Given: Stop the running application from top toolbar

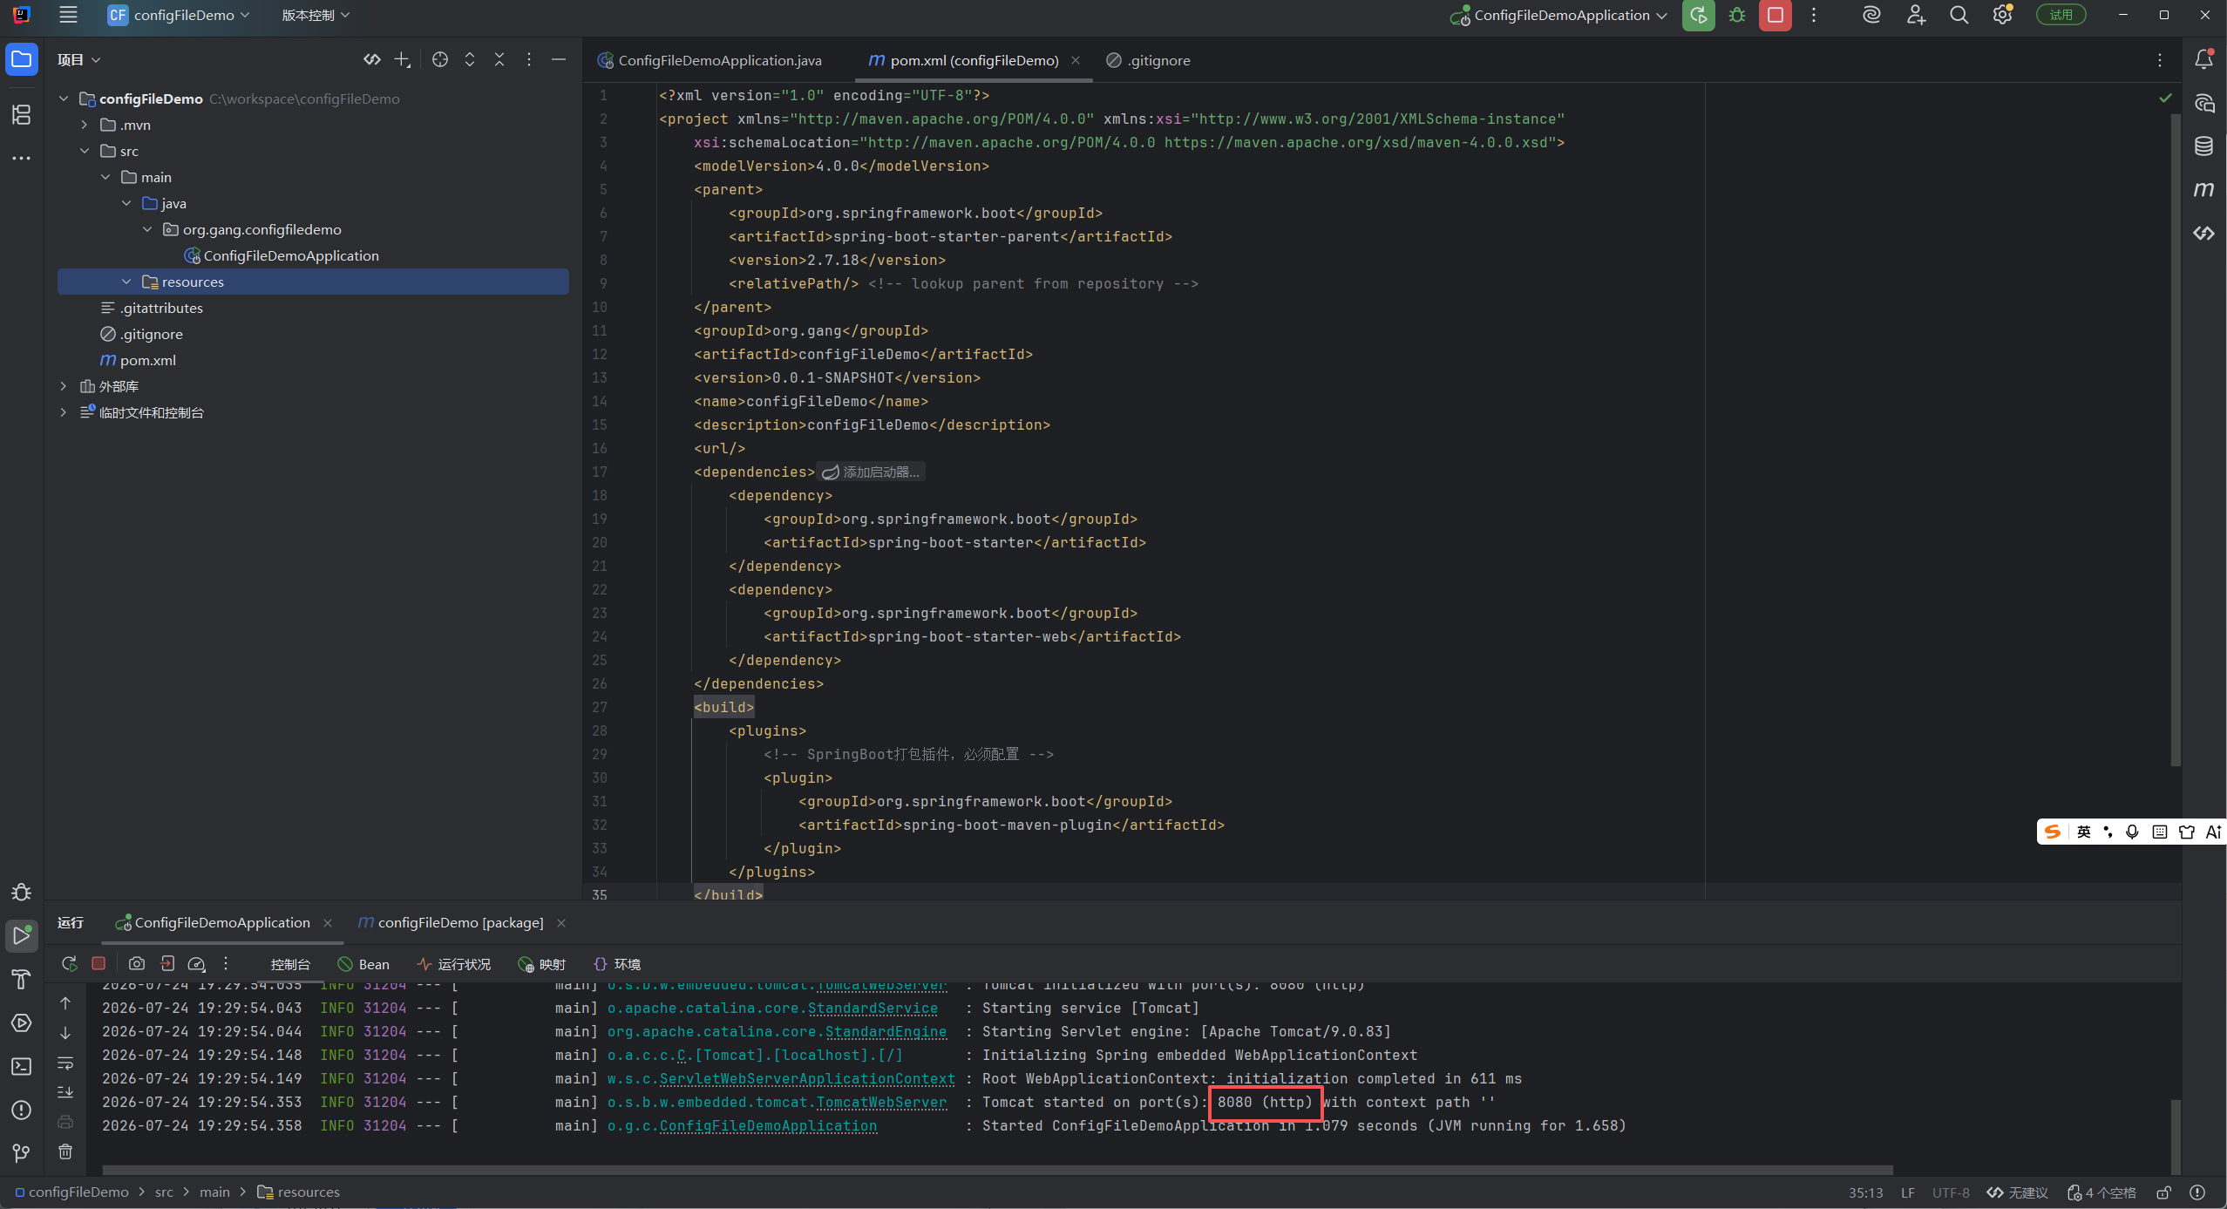Looking at the screenshot, I should coord(1775,15).
